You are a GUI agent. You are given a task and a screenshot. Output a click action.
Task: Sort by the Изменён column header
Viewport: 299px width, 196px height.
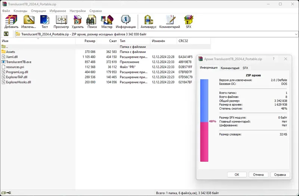pos(163,41)
